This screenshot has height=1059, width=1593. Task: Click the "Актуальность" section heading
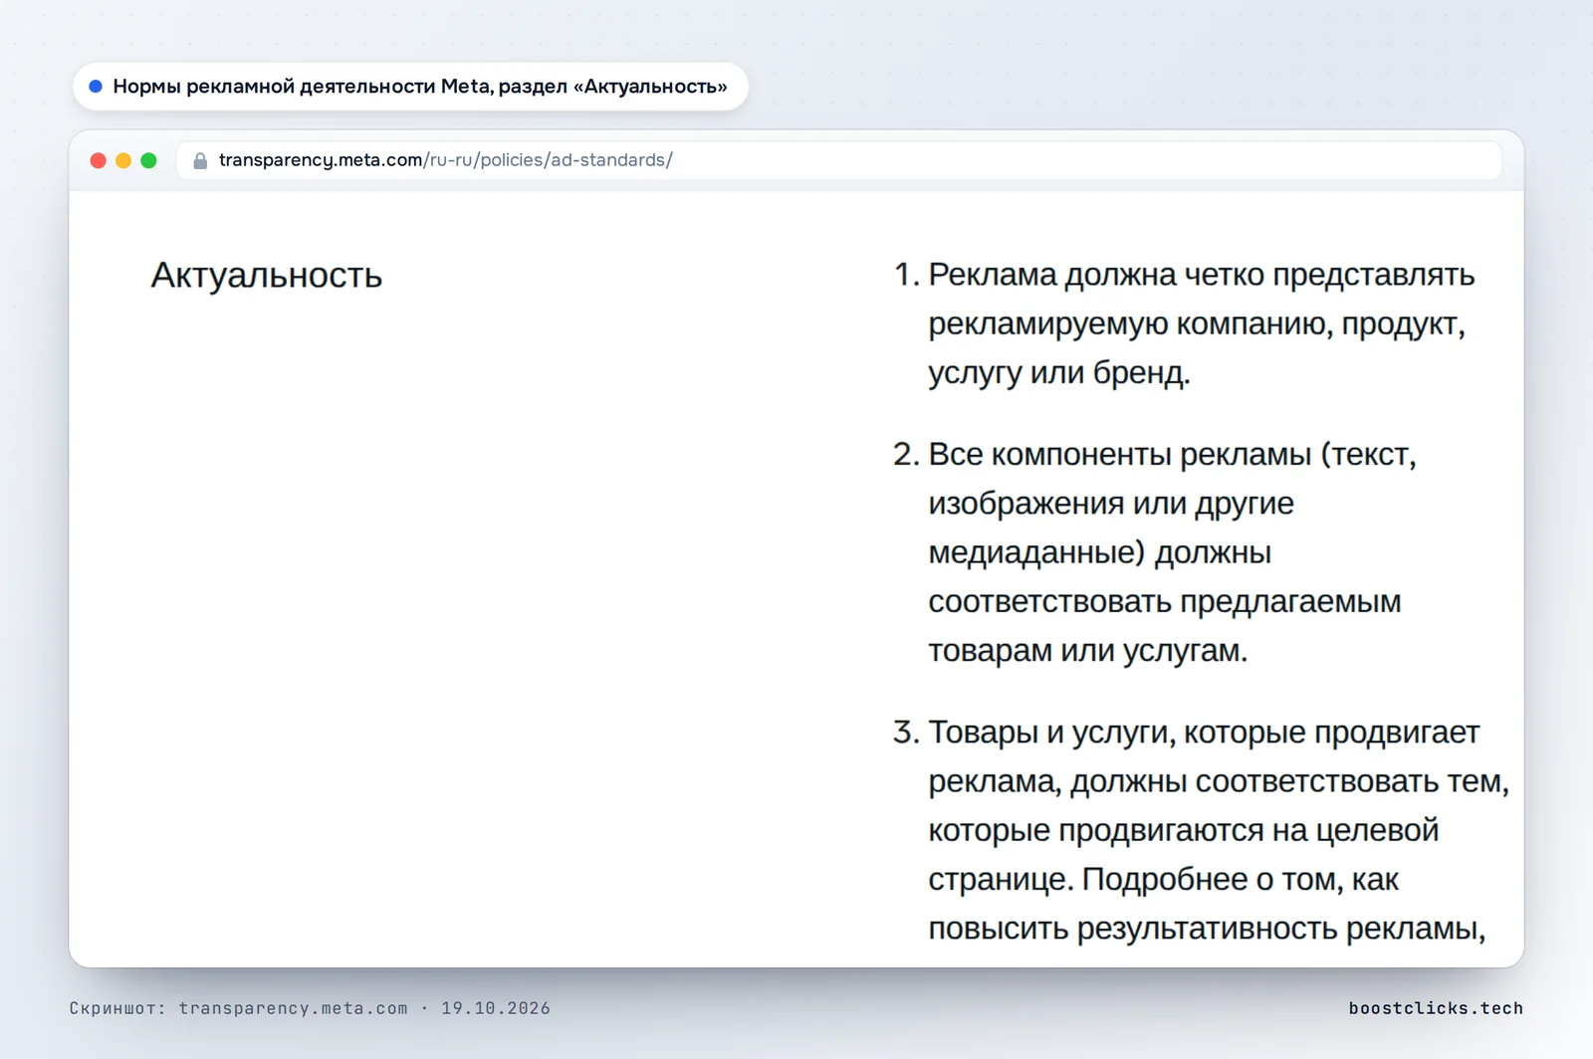267,276
